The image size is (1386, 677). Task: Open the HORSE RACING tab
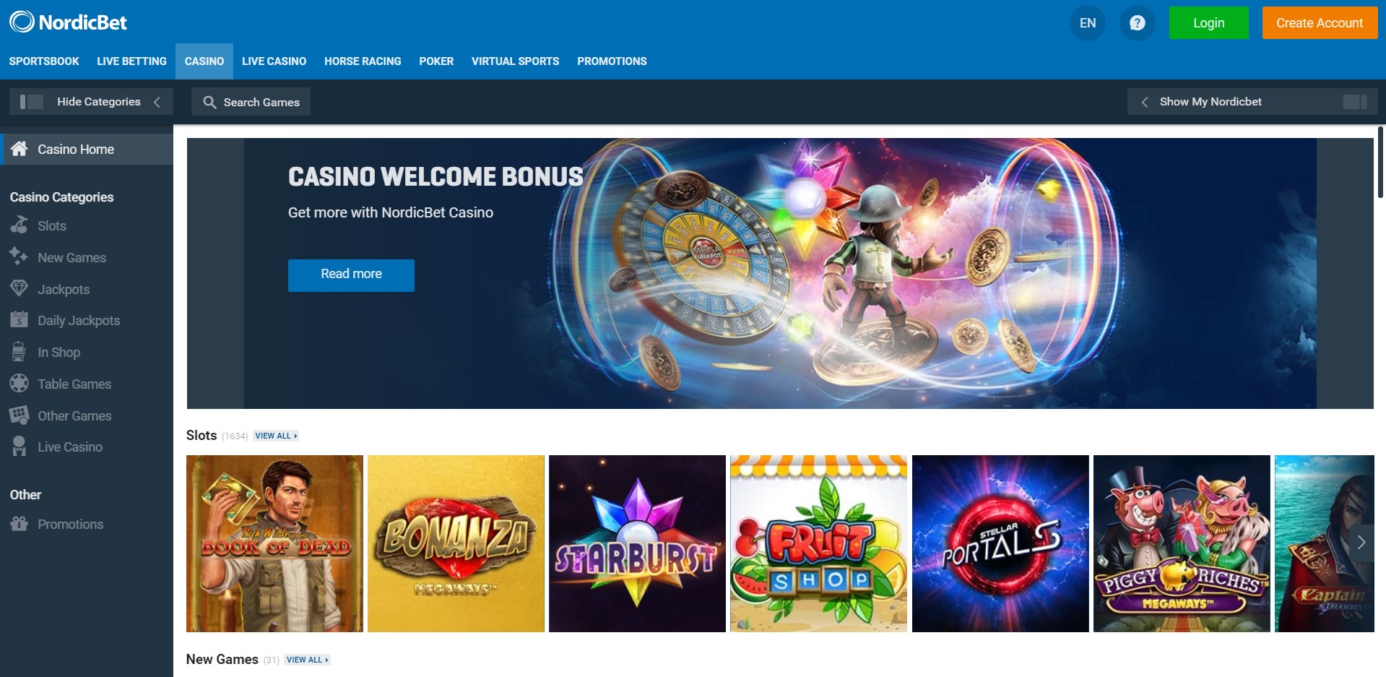(x=363, y=61)
